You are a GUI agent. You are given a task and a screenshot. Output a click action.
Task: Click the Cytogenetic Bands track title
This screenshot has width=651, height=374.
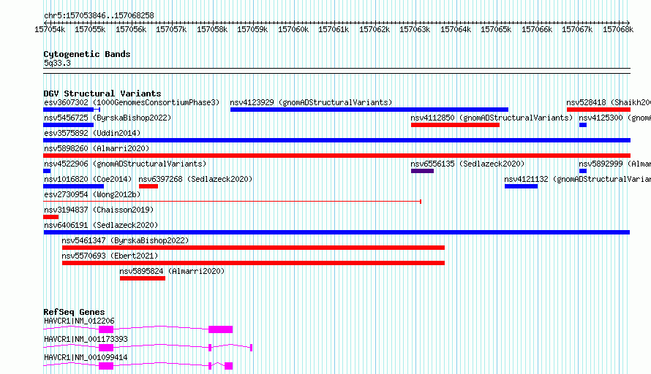(87, 54)
